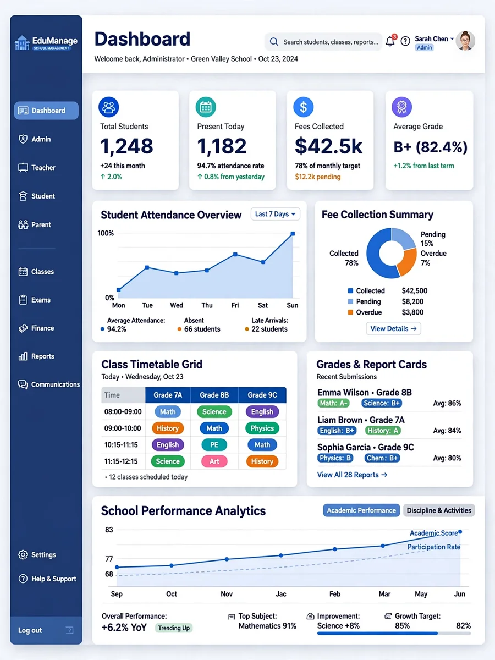Click the 66 students absent value

coord(202,329)
